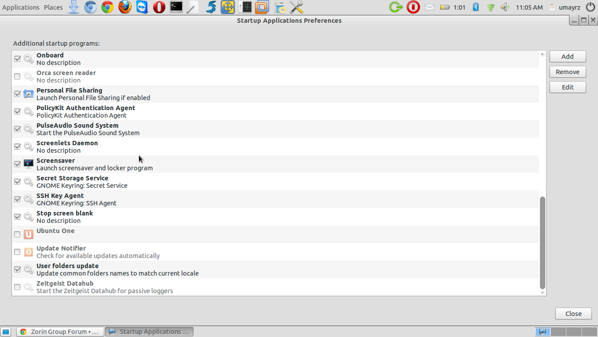Click the Add button

click(567, 57)
